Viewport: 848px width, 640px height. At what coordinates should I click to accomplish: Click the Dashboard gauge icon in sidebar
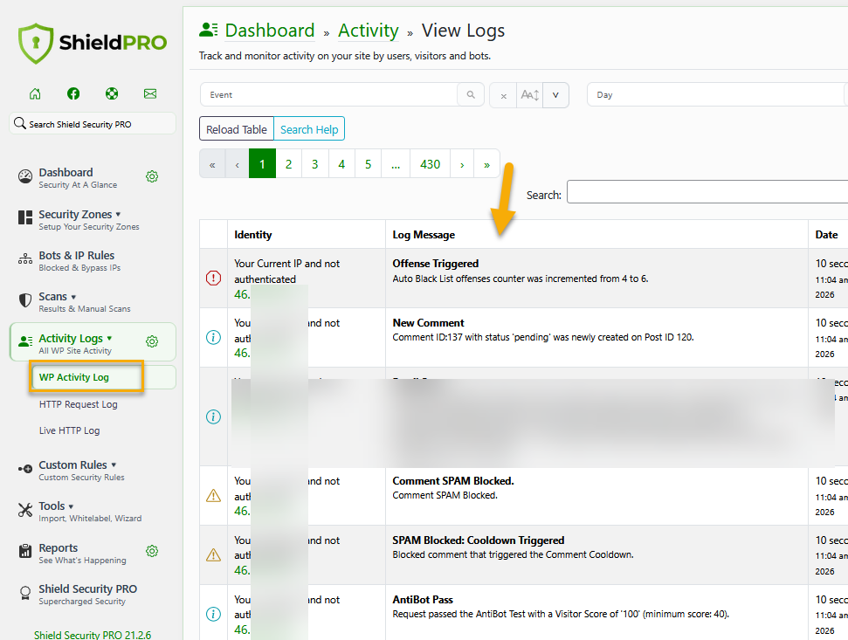25,176
